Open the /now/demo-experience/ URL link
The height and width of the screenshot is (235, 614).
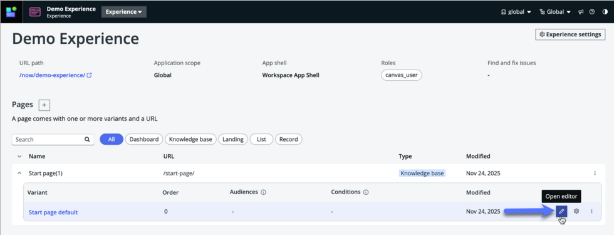(x=56, y=75)
